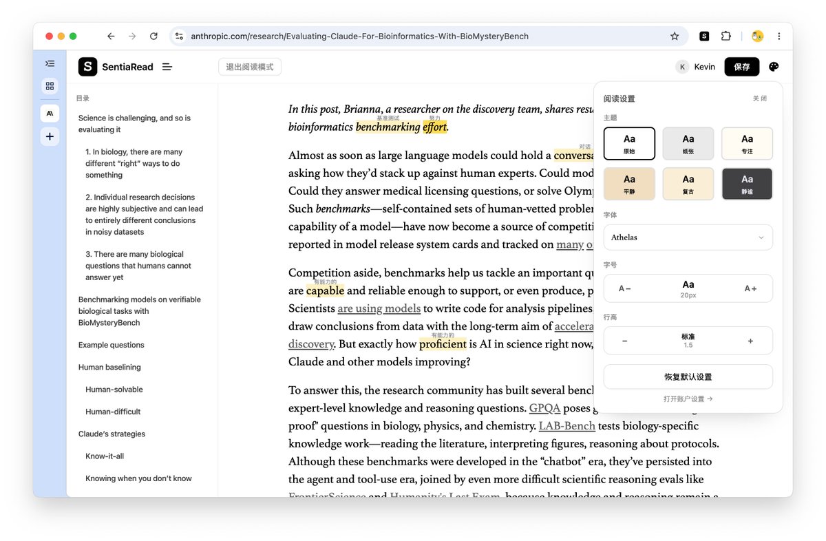Screen dimensions: 826x541
Task: Open 打开账户设置 link
Action: click(688, 399)
